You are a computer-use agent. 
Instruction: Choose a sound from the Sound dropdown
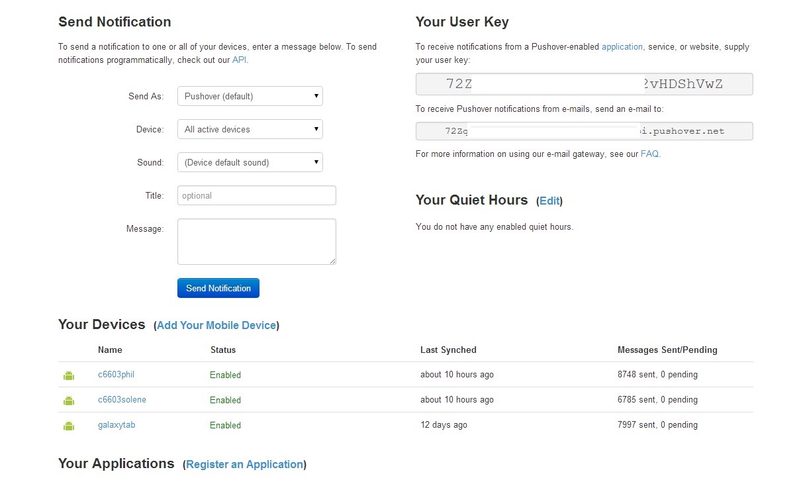click(250, 163)
